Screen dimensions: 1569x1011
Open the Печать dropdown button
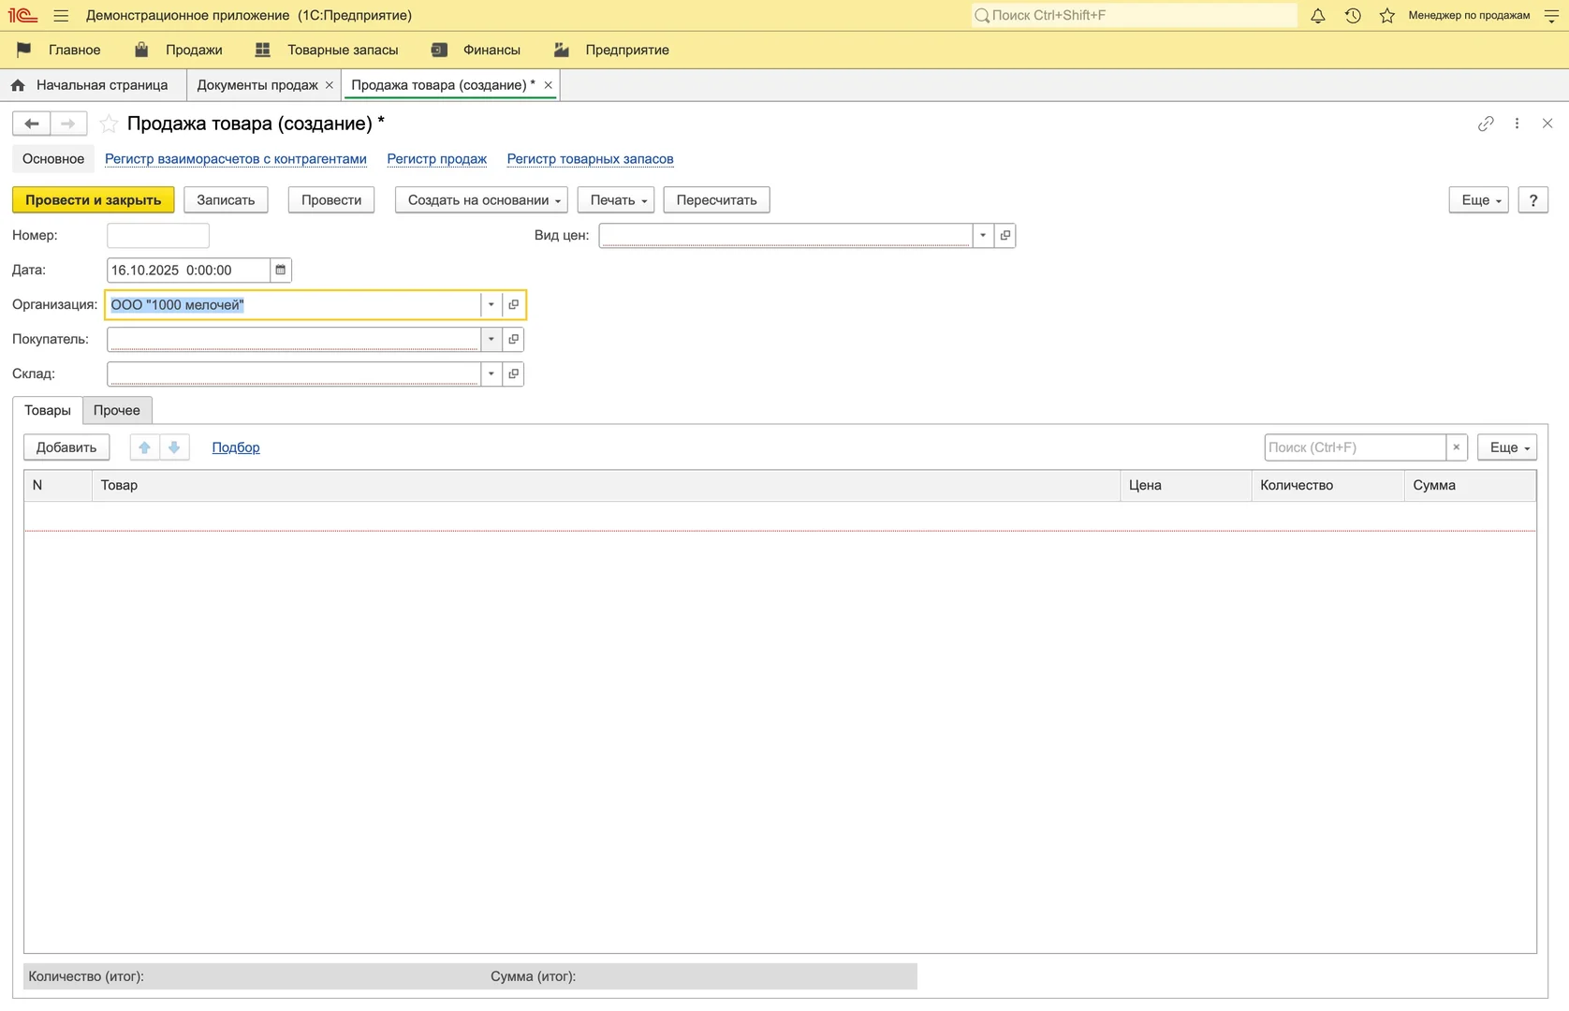618,200
